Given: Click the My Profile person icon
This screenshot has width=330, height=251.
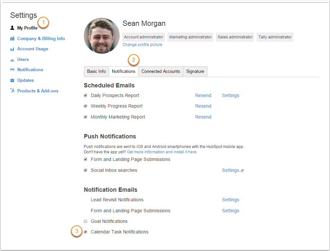Looking at the screenshot, I should pos(12,28).
